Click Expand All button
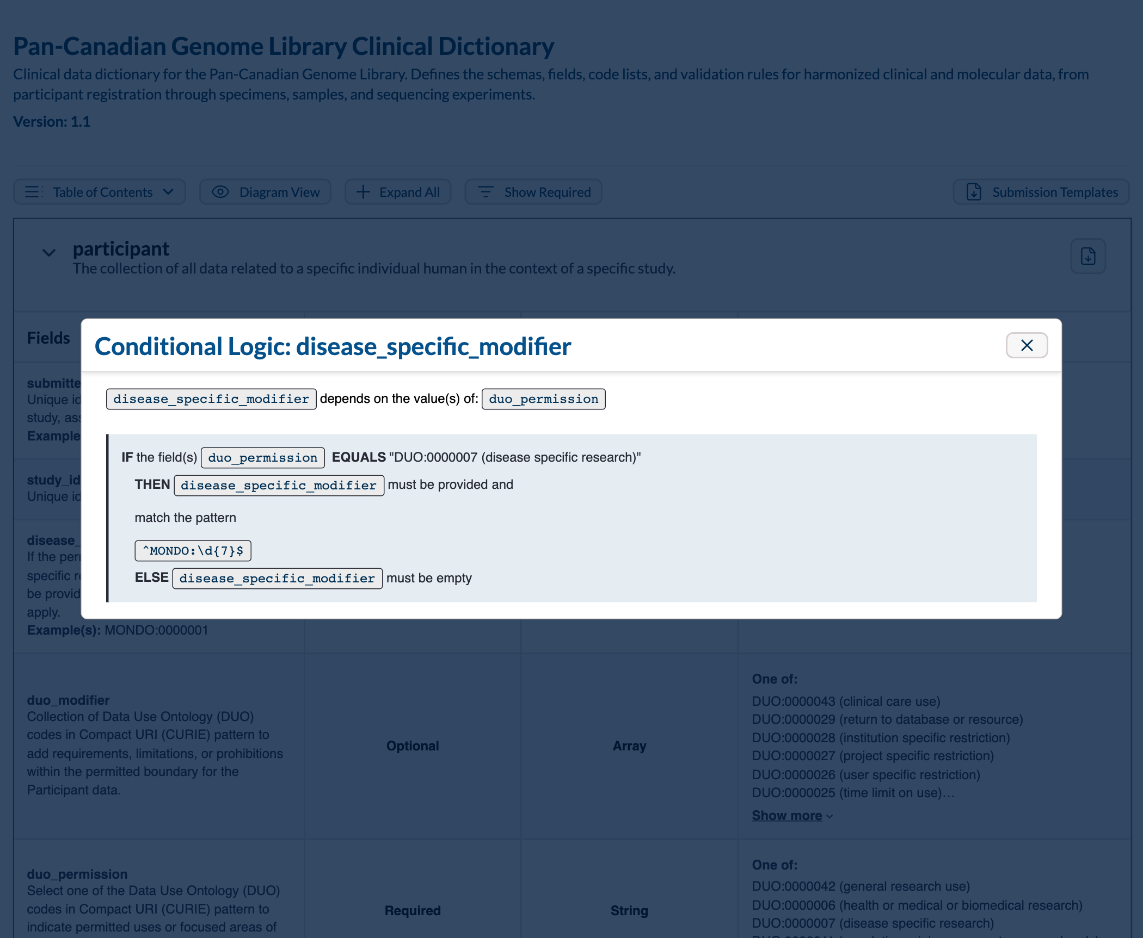The height and width of the screenshot is (938, 1143). click(398, 192)
